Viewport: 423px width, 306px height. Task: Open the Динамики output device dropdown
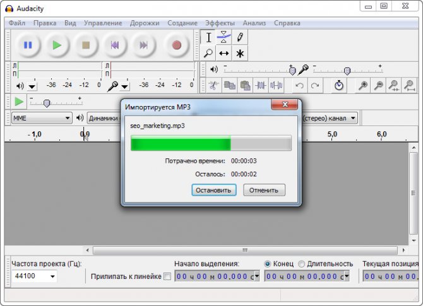coord(104,118)
